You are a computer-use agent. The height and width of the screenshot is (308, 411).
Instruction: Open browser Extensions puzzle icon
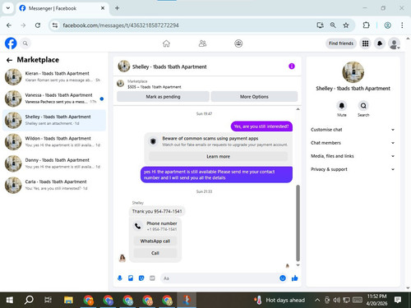tap(366, 25)
